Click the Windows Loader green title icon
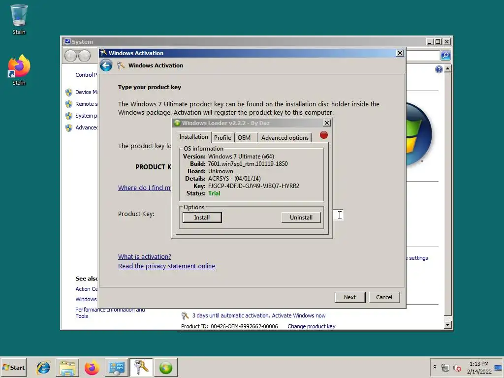This screenshot has height=378, width=504. [x=177, y=123]
